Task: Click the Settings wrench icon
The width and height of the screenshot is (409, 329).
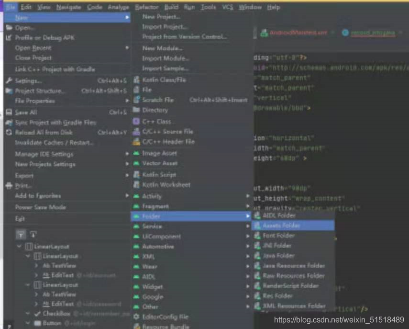Action: pos(9,80)
